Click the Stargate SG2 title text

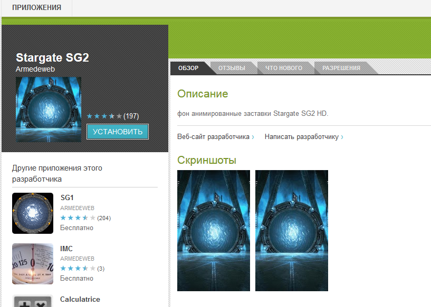[x=53, y=57]
